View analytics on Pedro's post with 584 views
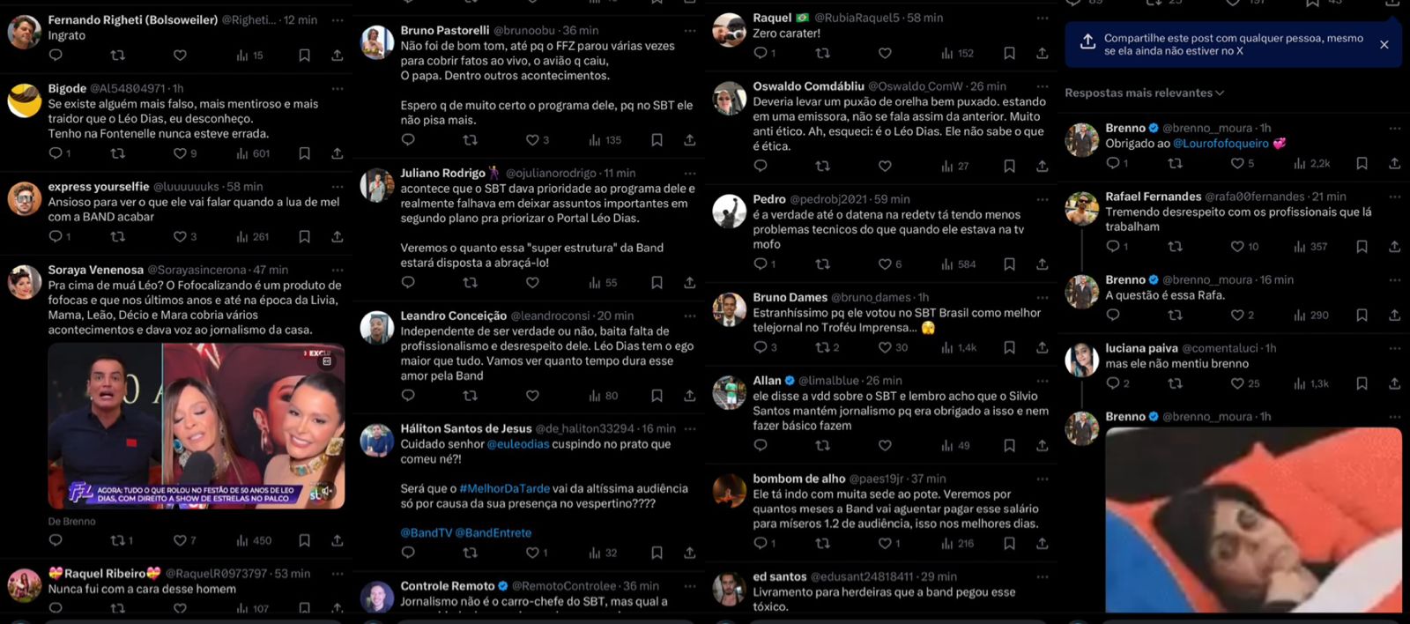 tap(958, 264)
